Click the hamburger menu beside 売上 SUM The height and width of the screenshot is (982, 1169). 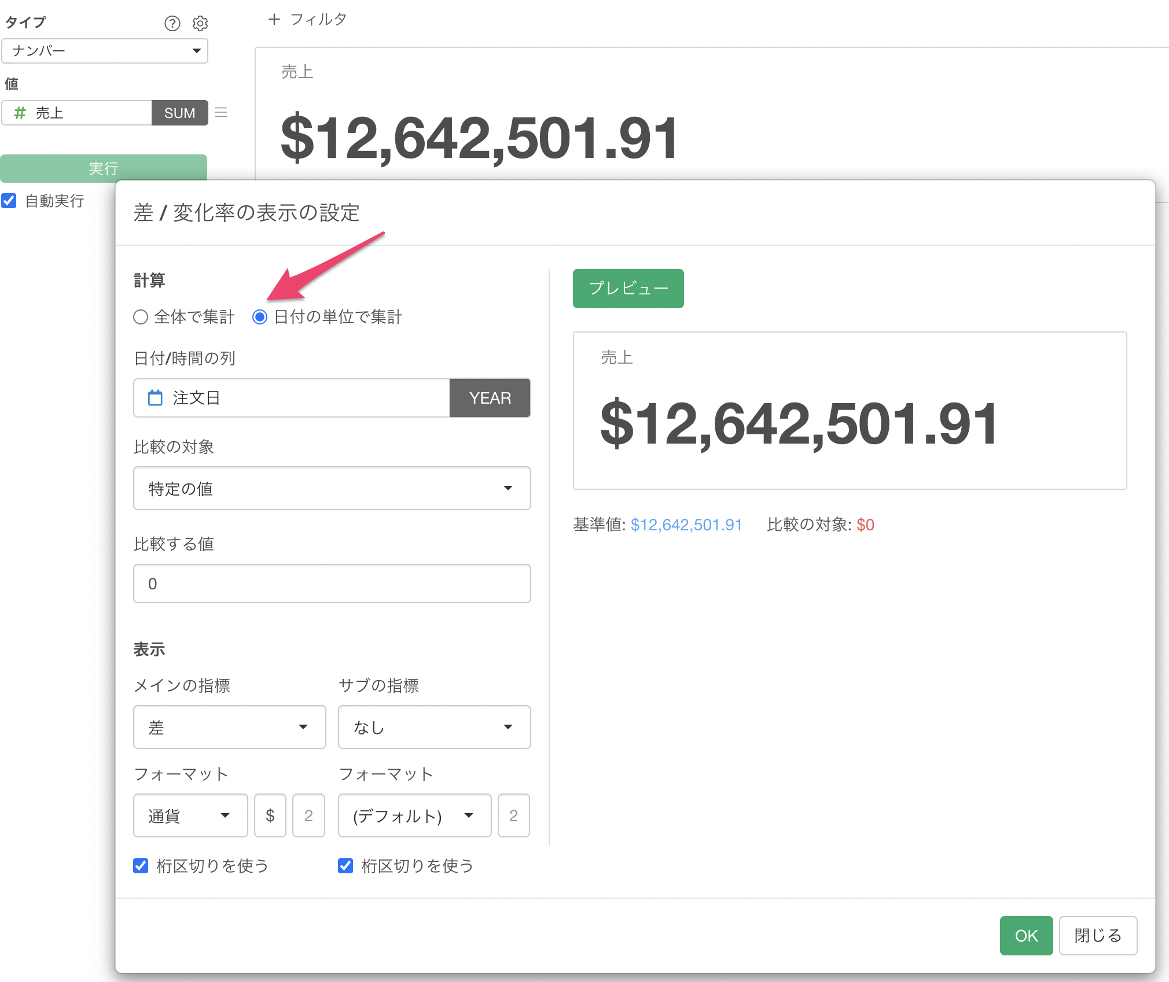(220, 112)
